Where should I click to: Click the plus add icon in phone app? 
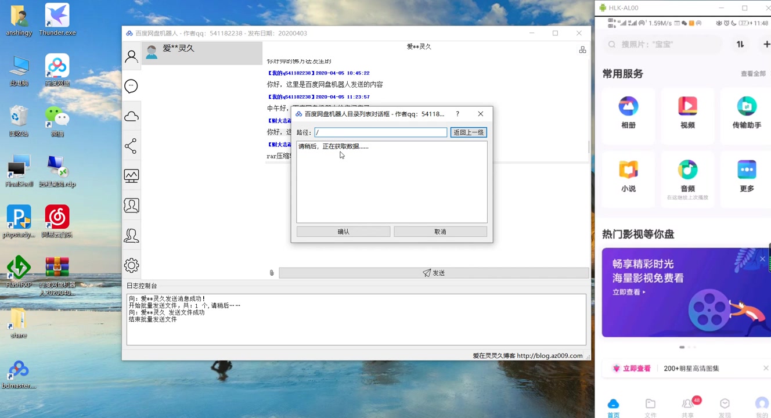click(x=766, y=44)
